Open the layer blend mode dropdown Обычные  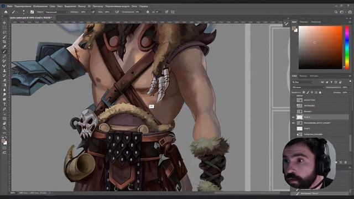[308, 87]
